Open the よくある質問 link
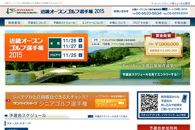This screenshot has width=195, height=130. [x=183, y=4]
